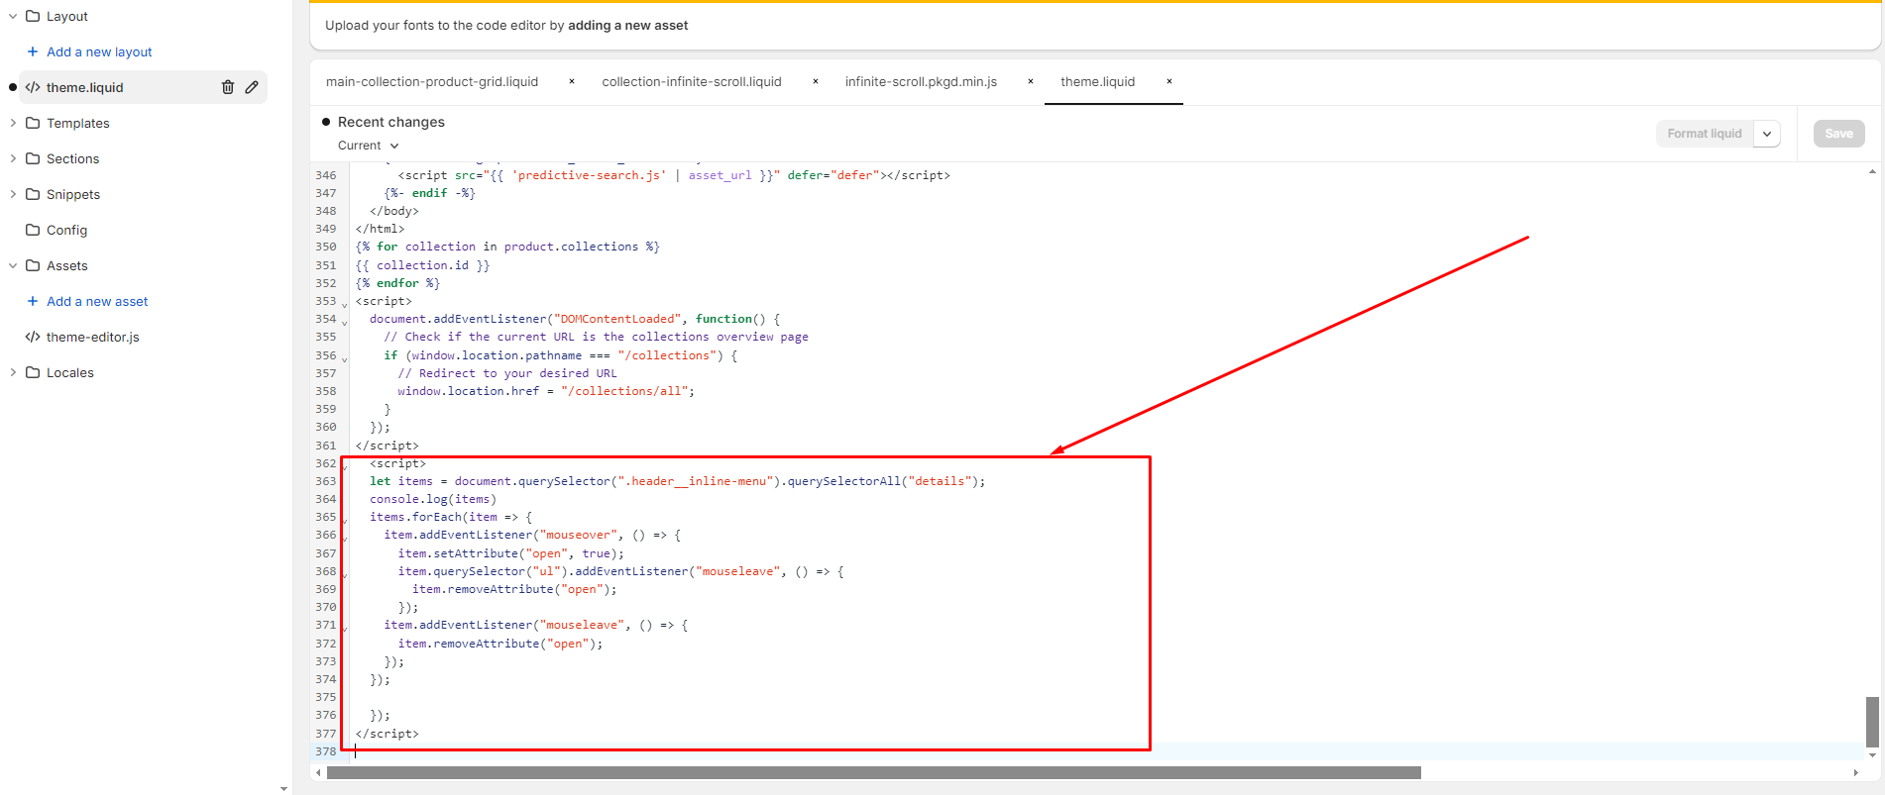Click the editor scroll-down arrow
Screen dimensions: 1885x795
click(1872, 755)
